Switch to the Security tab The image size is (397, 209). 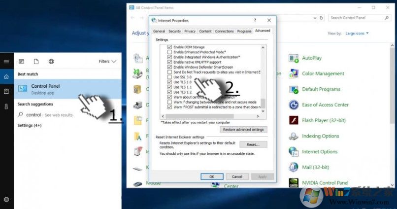(x=175, y=31)
